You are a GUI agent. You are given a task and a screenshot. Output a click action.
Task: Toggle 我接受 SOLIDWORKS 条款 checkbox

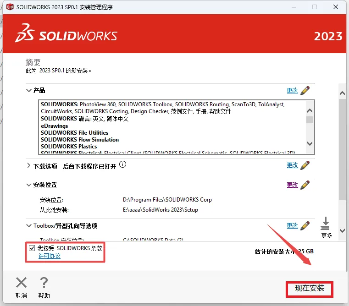coord(32,248)
